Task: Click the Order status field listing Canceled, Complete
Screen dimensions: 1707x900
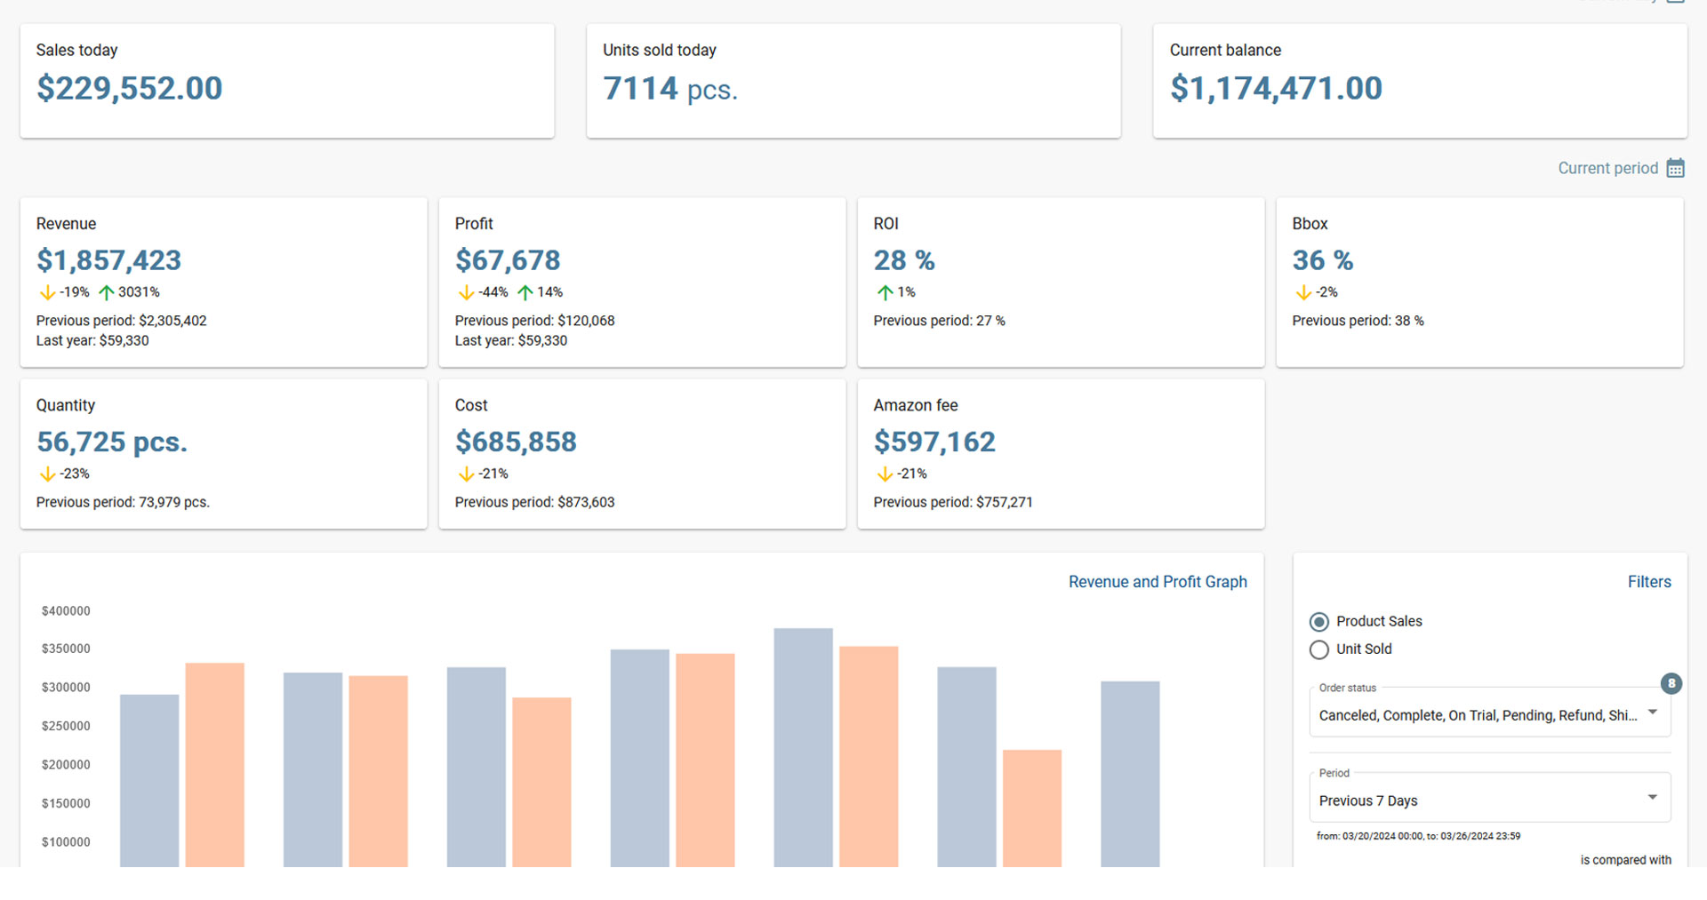Action: coord(1476,715)
